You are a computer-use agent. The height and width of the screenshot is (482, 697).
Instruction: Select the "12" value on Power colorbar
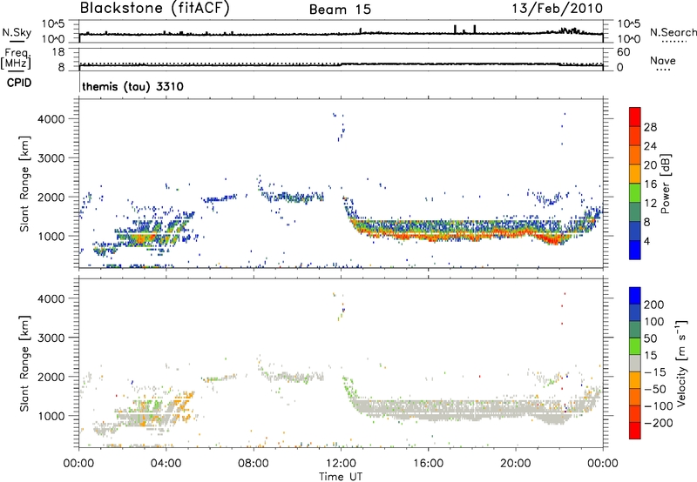[x=650, y=204]
